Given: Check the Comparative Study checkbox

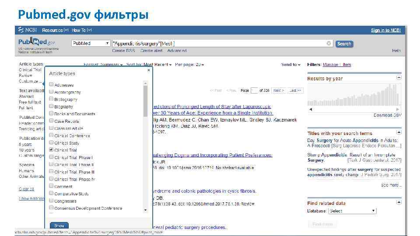Looking at the screenshot, I should [51, 193].
